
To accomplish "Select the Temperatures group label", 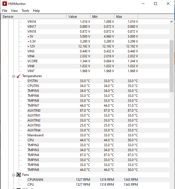I will point(32,76).
